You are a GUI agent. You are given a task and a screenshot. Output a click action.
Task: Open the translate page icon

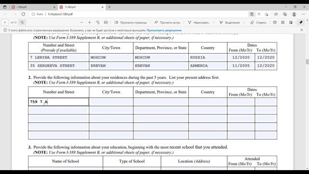(x=252, y=14)
